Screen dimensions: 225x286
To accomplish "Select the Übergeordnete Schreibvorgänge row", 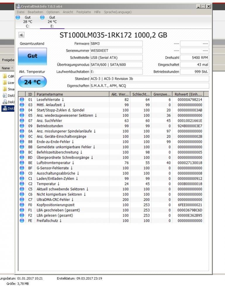I will click(111, 157).
